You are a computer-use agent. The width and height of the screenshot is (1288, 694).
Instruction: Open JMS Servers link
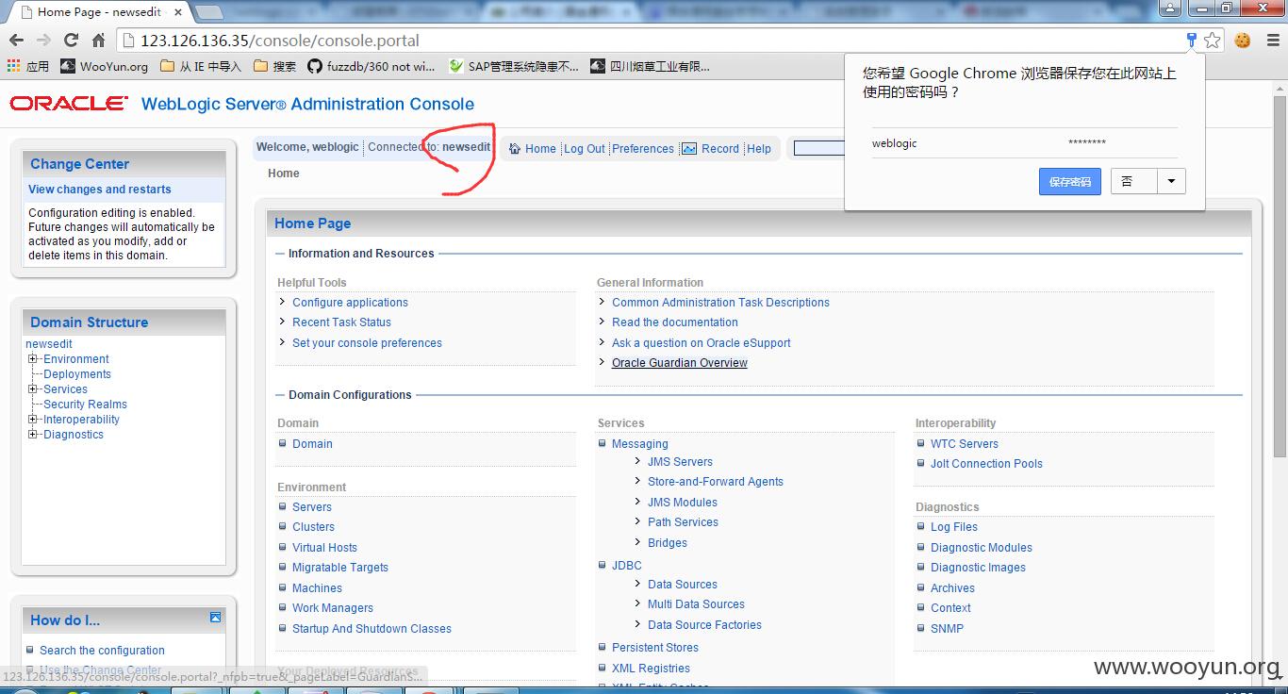point(680,462)
